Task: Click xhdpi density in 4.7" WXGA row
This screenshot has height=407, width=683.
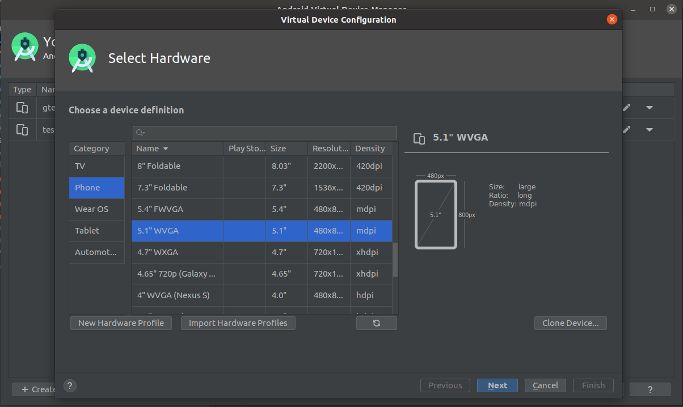Action: [372, 252]
